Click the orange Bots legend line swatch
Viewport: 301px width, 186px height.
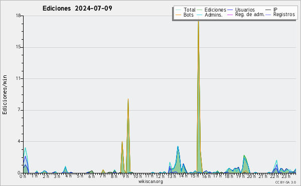(178, 15)
